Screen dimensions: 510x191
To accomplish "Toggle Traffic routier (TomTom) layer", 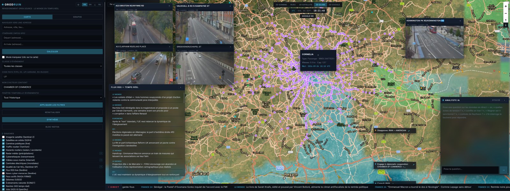I will tap(4, 147).
